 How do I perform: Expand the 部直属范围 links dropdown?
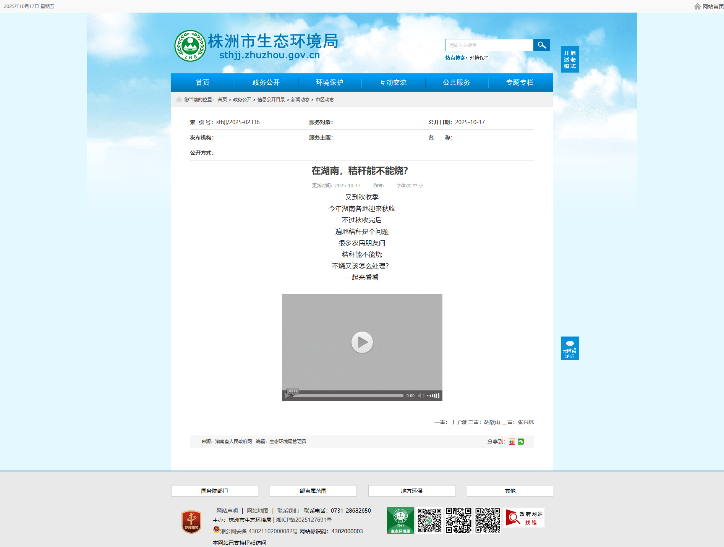313,491
